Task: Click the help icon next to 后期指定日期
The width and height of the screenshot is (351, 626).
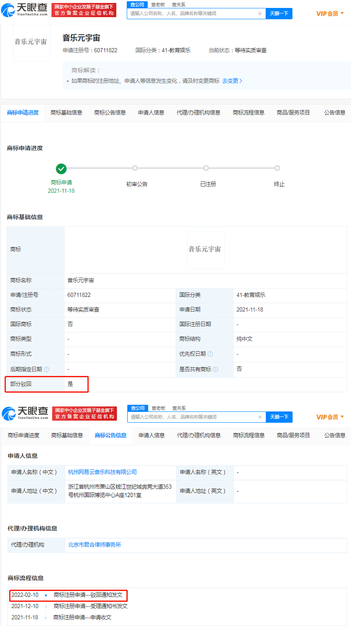Action: pyautogui.click(x=46, y=369)
